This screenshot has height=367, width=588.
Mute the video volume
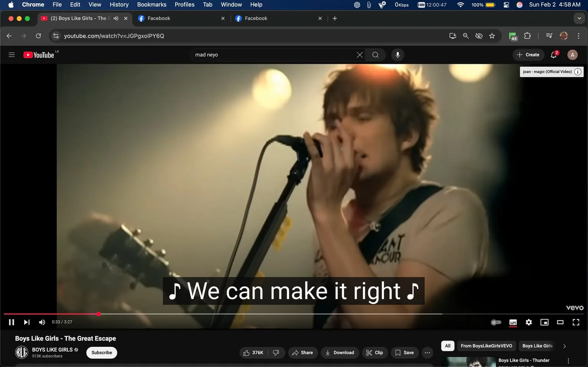pos(42,322)
